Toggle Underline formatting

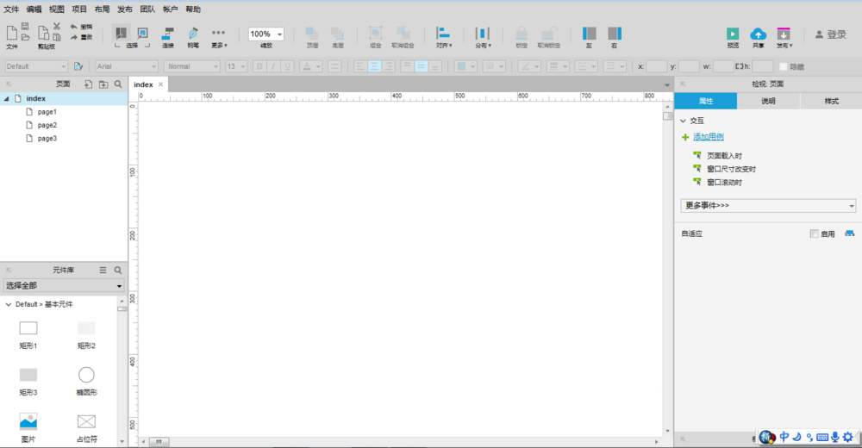[287, 66]
